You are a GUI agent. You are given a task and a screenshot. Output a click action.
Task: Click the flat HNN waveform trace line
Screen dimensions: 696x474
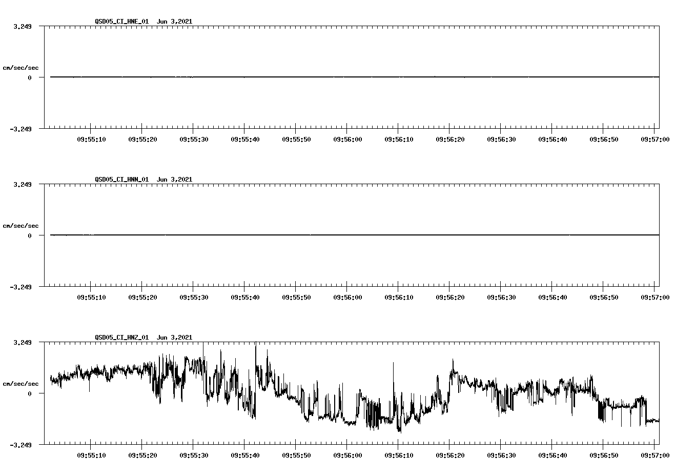355,235
